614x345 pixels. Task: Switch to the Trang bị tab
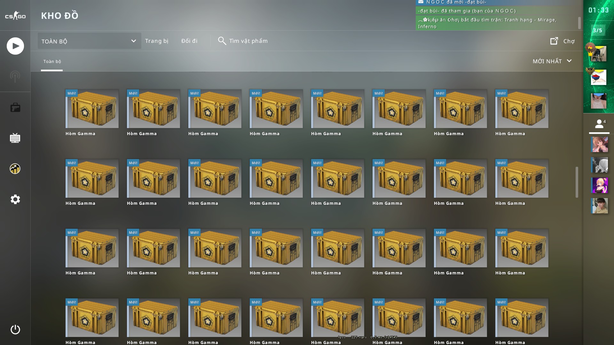point(157,41)
